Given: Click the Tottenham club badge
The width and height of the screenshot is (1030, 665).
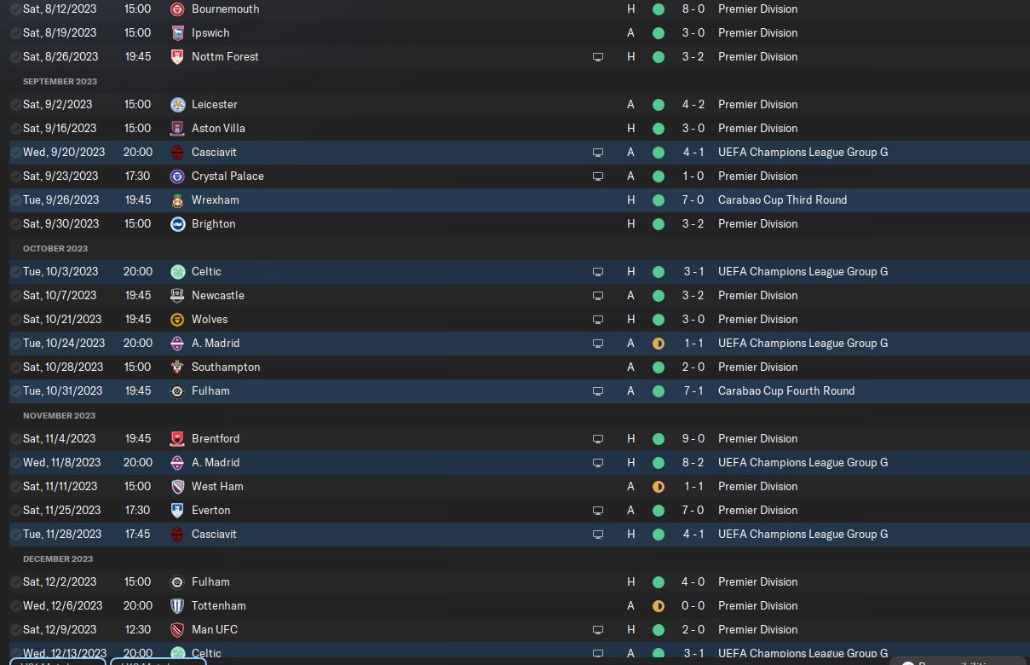Looking at the screenshot, I should [177, 605].
